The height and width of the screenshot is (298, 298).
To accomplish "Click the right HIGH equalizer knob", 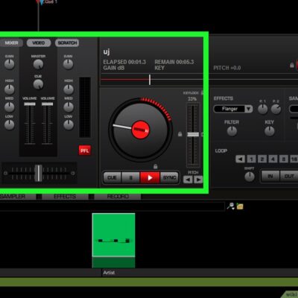I will point(69,89).
